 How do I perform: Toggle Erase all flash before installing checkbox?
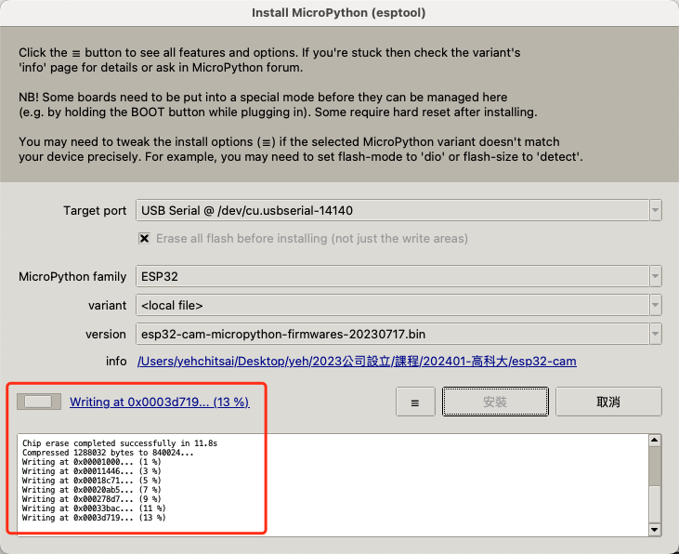point(144,238)
